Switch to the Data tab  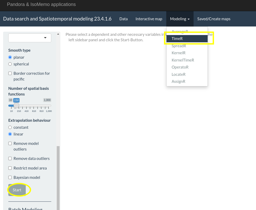[x=123, y=19]
